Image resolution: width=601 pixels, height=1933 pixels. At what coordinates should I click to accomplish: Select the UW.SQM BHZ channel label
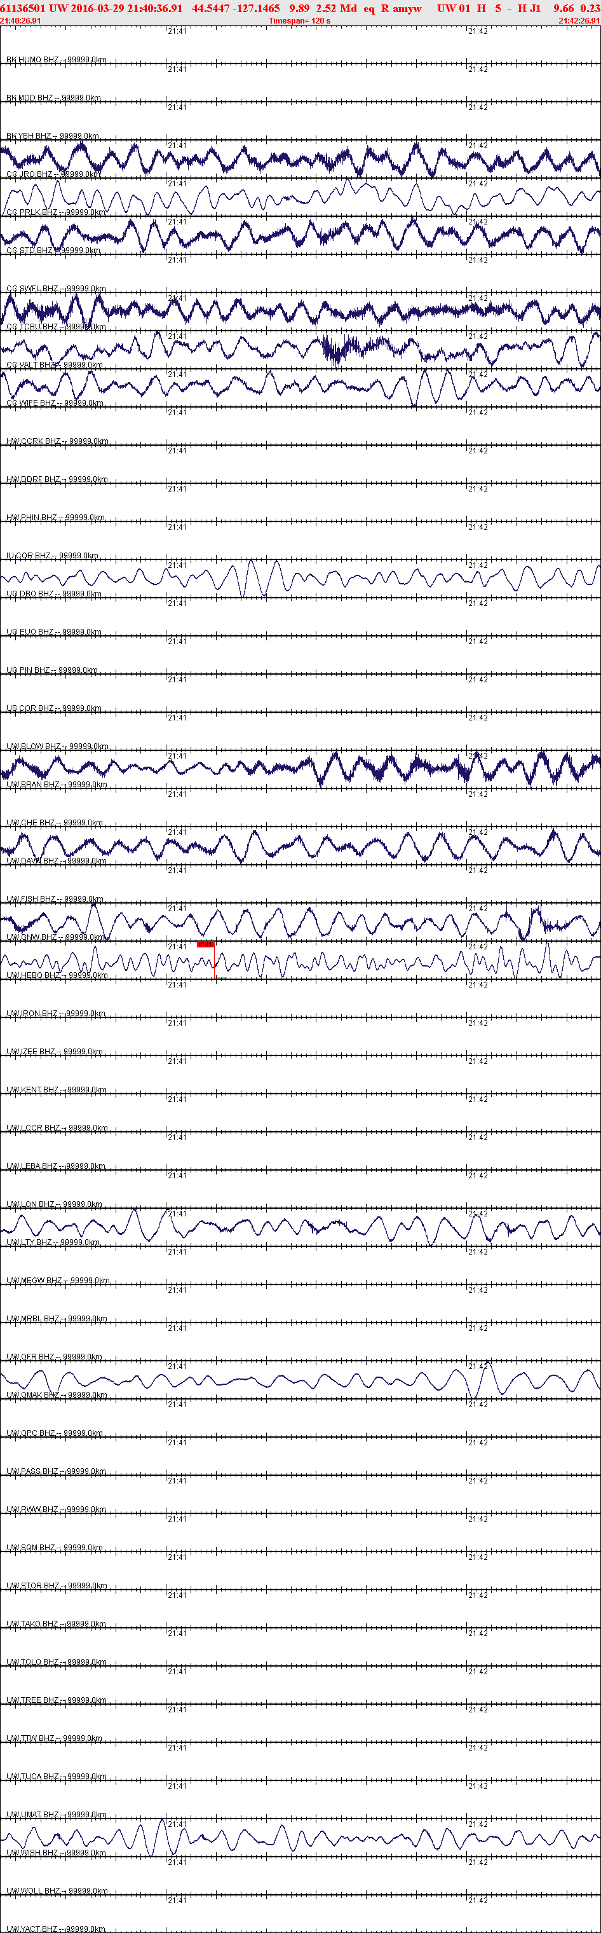point(55,1548)
